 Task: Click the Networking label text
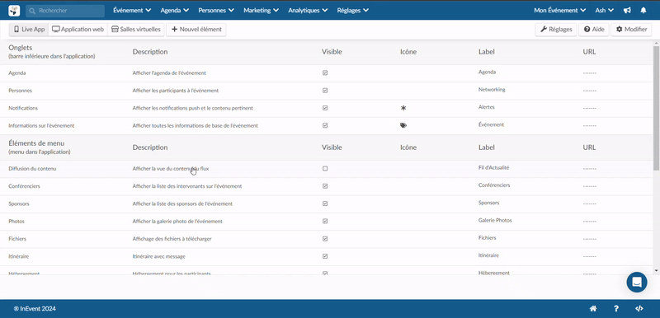(492, 90)
